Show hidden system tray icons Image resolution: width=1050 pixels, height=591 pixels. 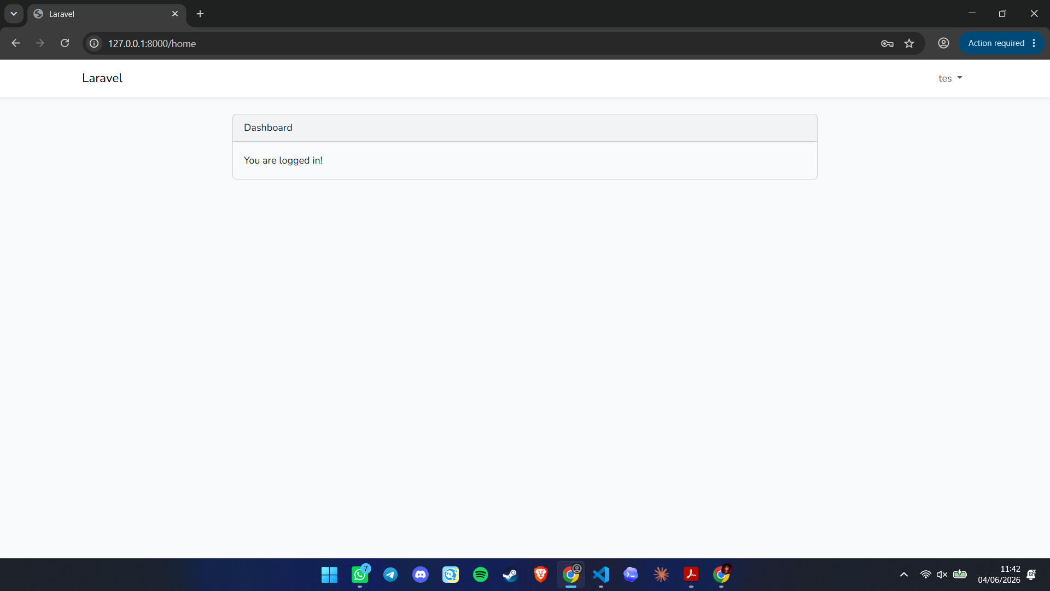tap(904, 575)
